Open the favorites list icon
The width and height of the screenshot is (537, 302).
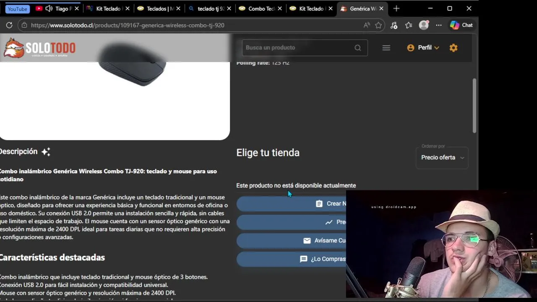pos(409,25)
